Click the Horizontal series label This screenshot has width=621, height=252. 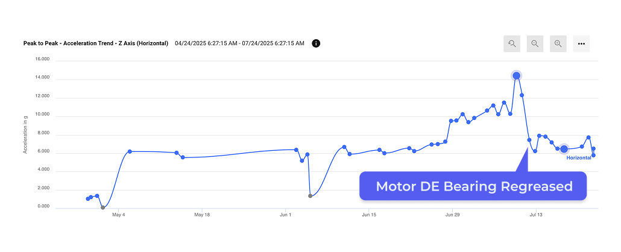pos(579,158)
